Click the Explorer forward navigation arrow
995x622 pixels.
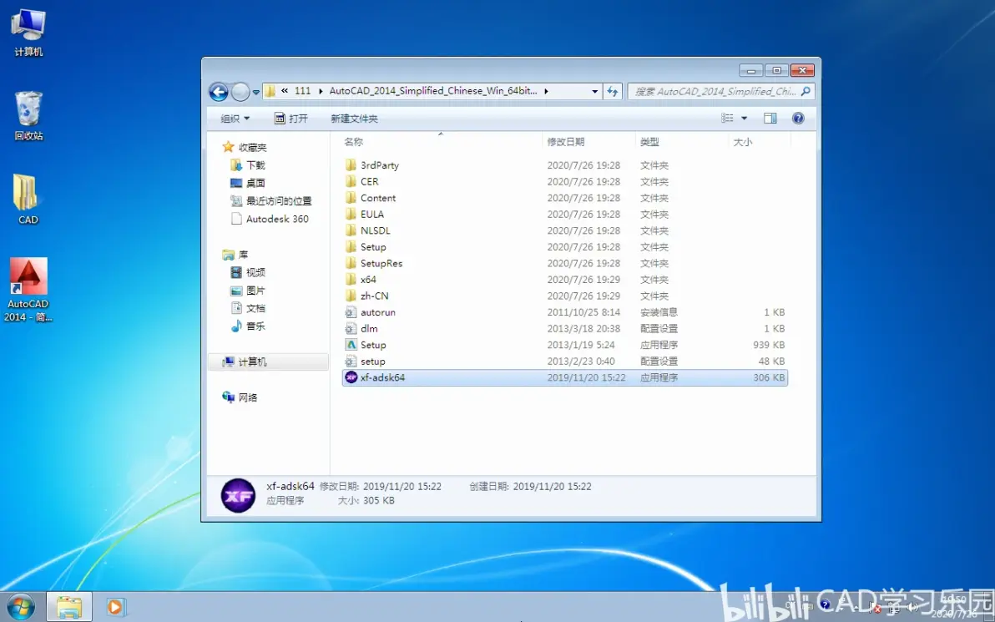(240, 92)
